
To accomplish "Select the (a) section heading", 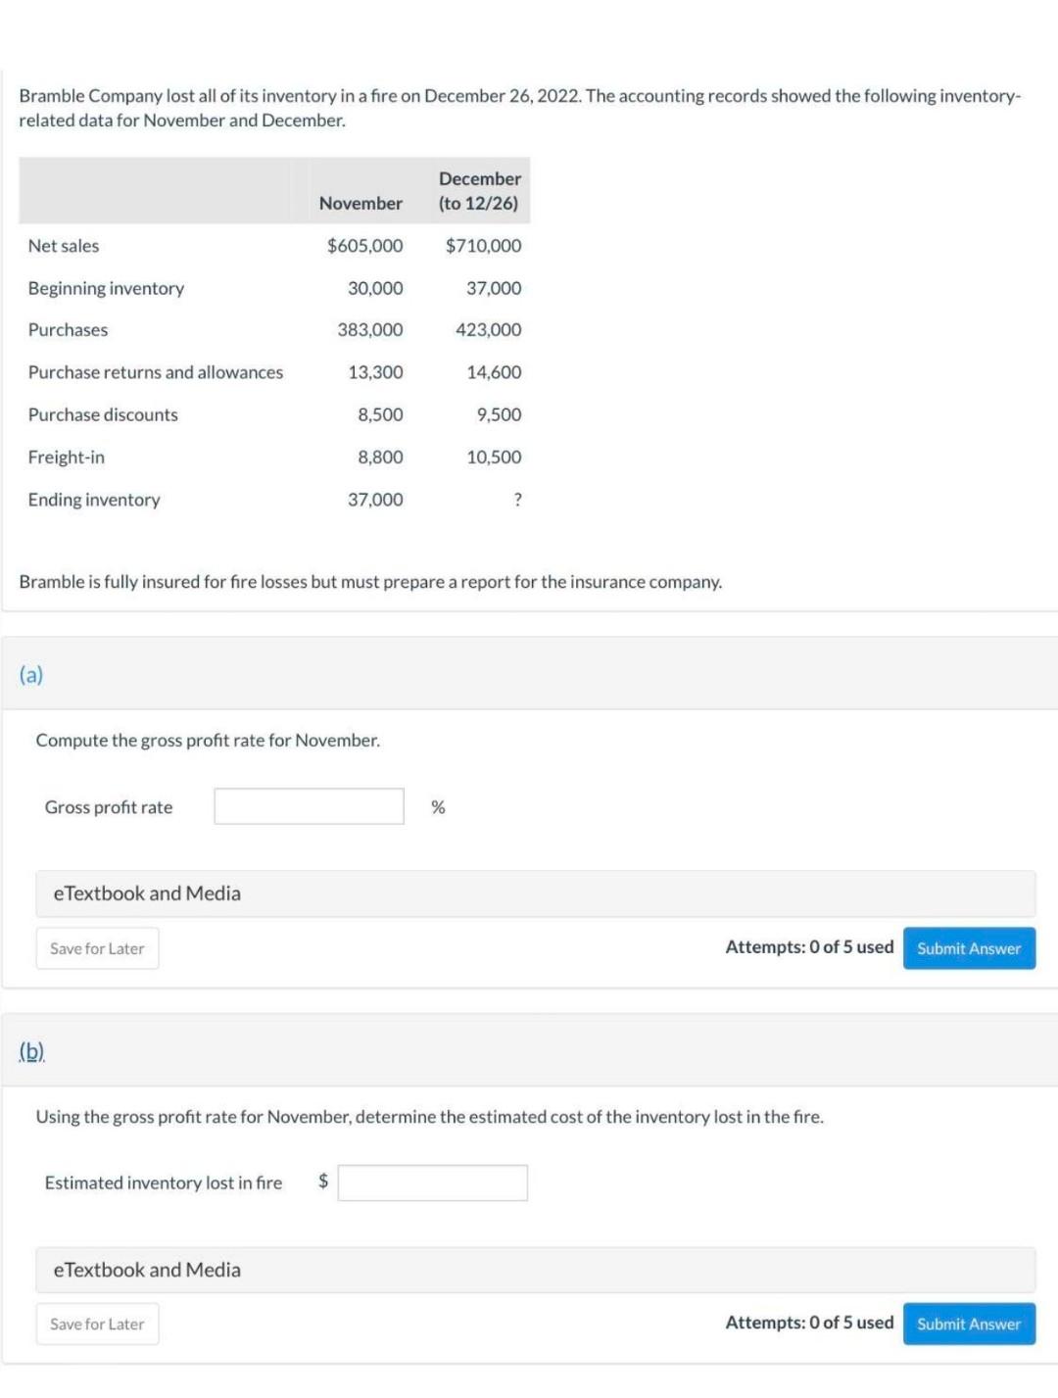I will coord(31,674).
